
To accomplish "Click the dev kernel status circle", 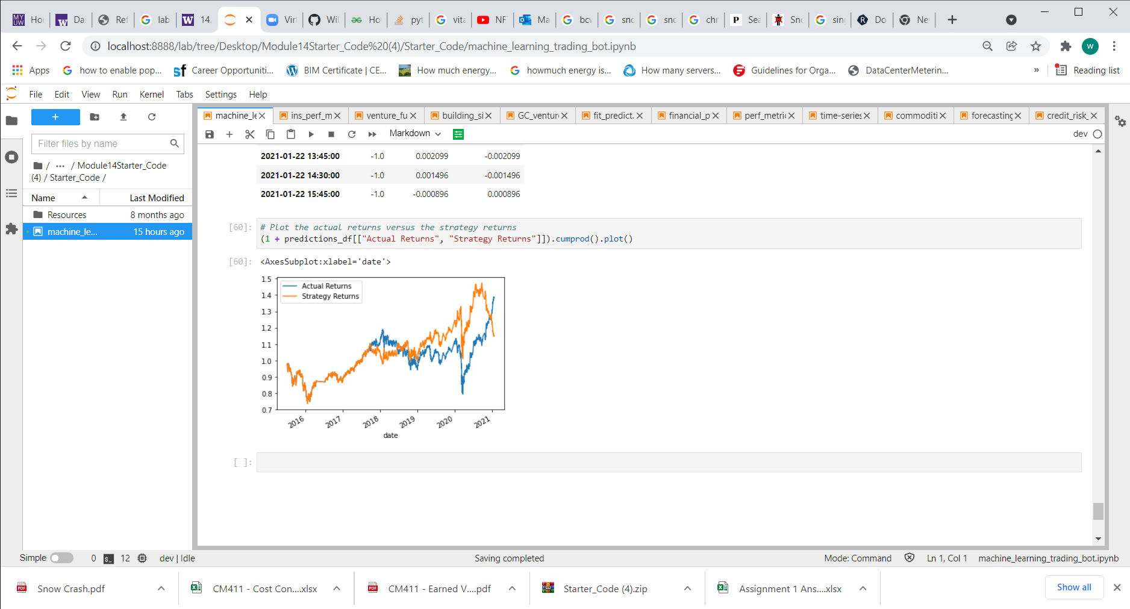I will click(1097, 134).
